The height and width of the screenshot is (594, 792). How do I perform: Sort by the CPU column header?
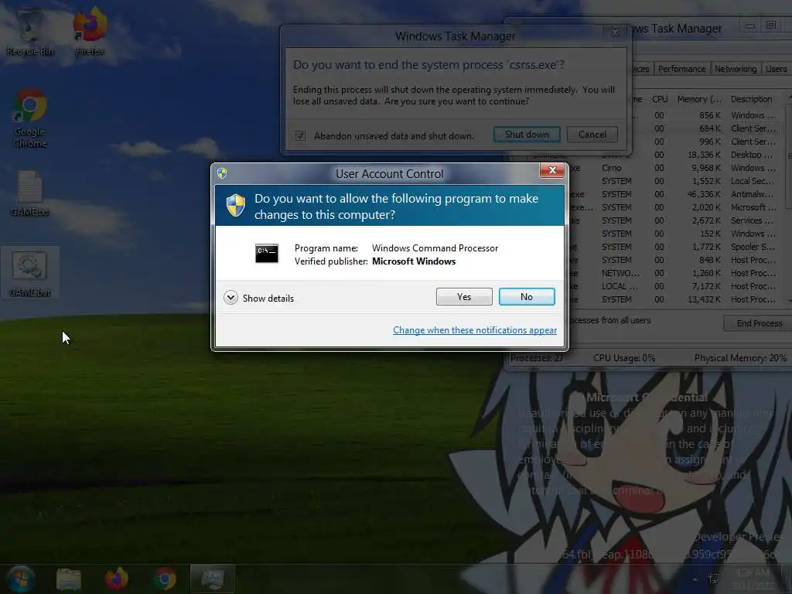click(x=660, y=99)
